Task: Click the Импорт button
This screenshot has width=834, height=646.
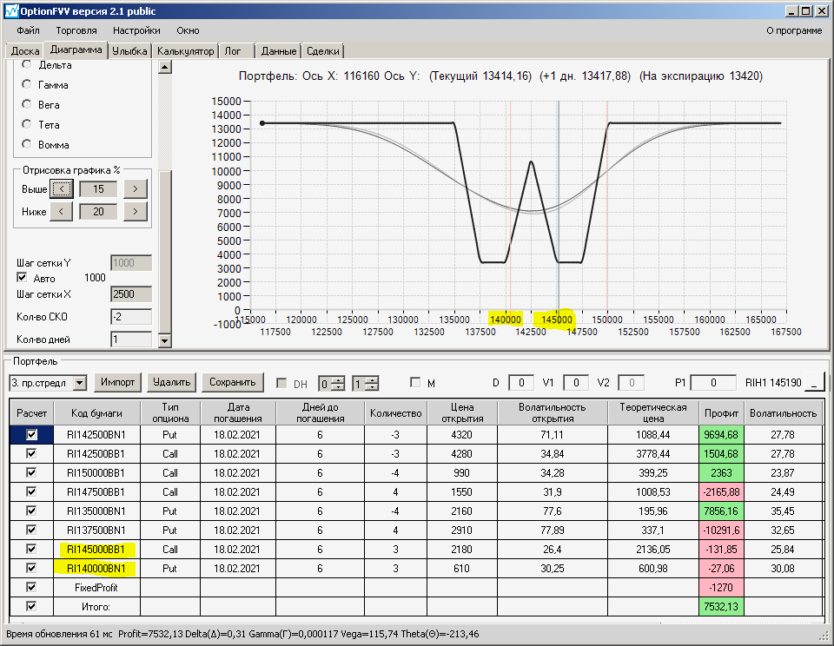Action: point(117,382)
